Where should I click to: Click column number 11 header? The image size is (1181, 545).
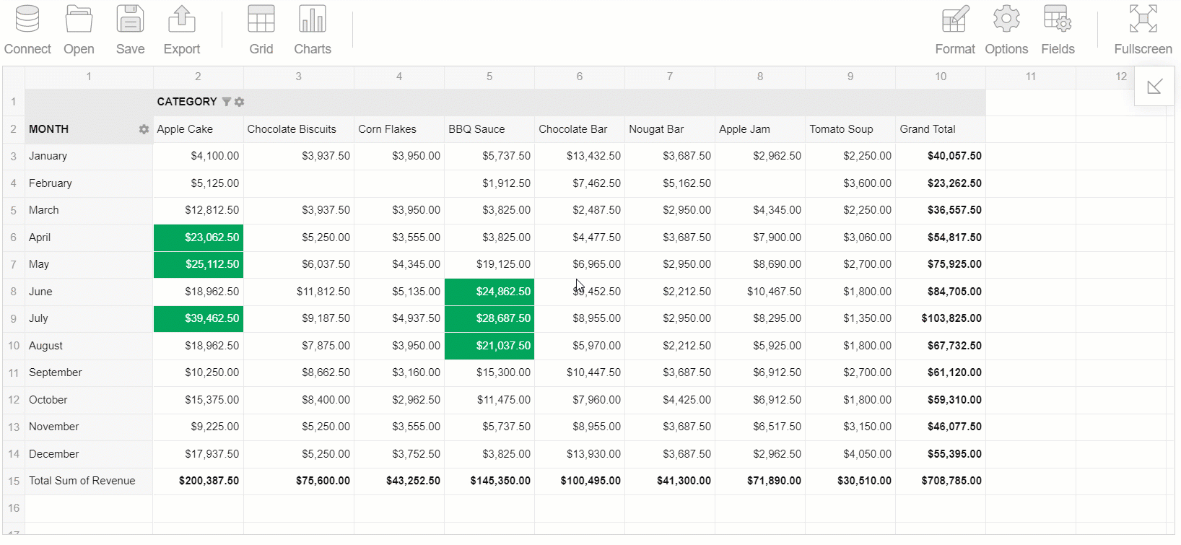pyautogui.click(x=1031, y=77)
